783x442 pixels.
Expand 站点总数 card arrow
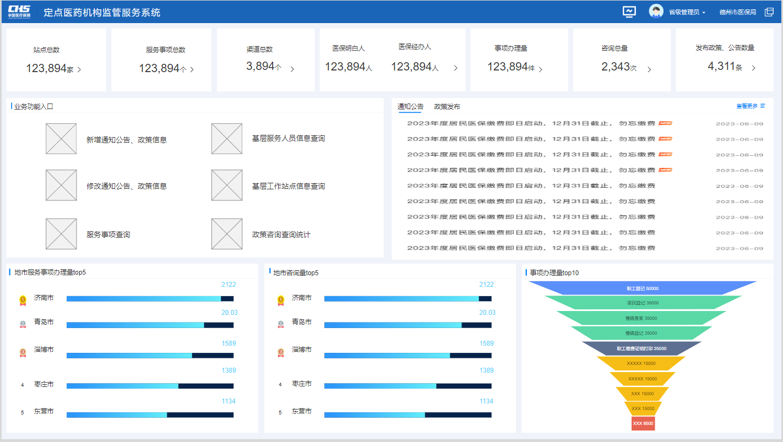click(79, 69)
